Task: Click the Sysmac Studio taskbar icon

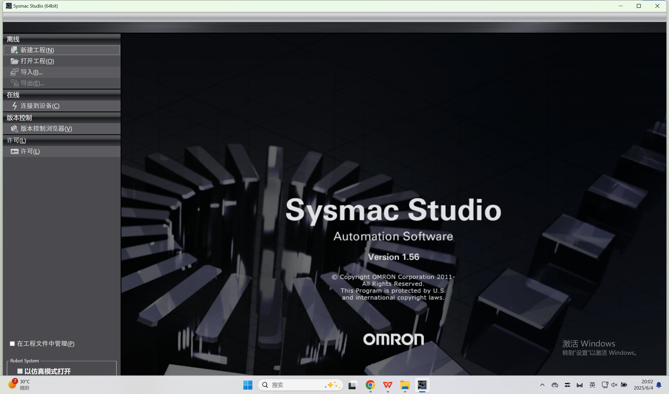Action: tap(422, 385)
